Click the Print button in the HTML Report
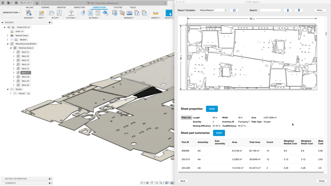The height and width of the screenshot is (186, 331). tap(320, 10)
